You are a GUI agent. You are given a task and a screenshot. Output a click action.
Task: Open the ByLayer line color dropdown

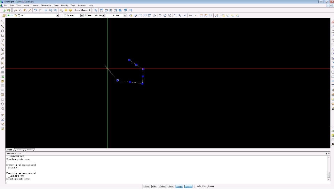[82, 15]
